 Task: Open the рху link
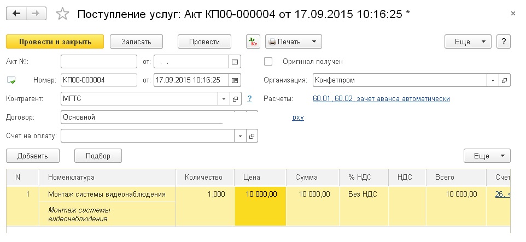click(298, 117)
